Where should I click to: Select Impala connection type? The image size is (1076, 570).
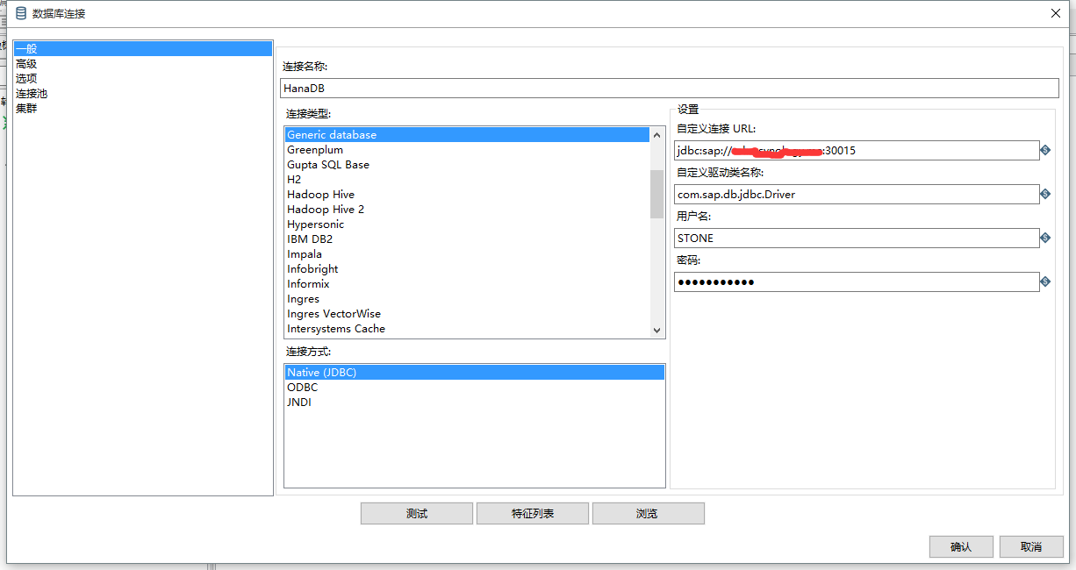point(467,254)
